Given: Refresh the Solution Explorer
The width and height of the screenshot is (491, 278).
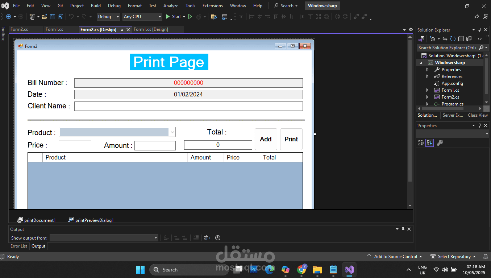Looking at the screenshot, I should (453, 39).
